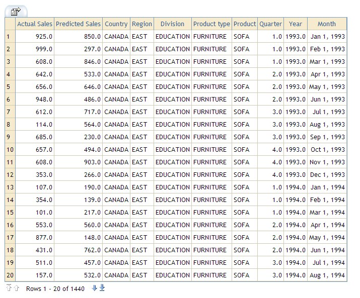The width and height of the screenshot is (360, 298).
Task: Select Month cell Oct 1, 1993
Action: pos(327,149)
